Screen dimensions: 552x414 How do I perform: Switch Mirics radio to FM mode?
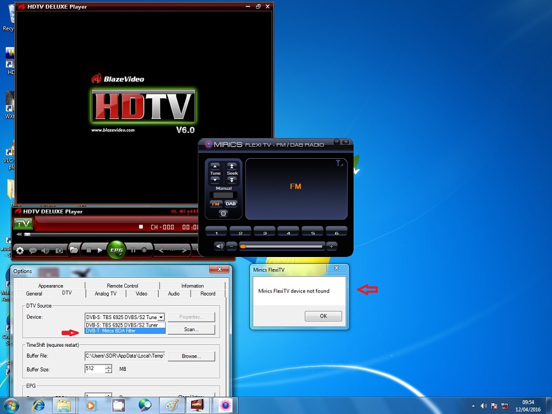pos(216,204)
